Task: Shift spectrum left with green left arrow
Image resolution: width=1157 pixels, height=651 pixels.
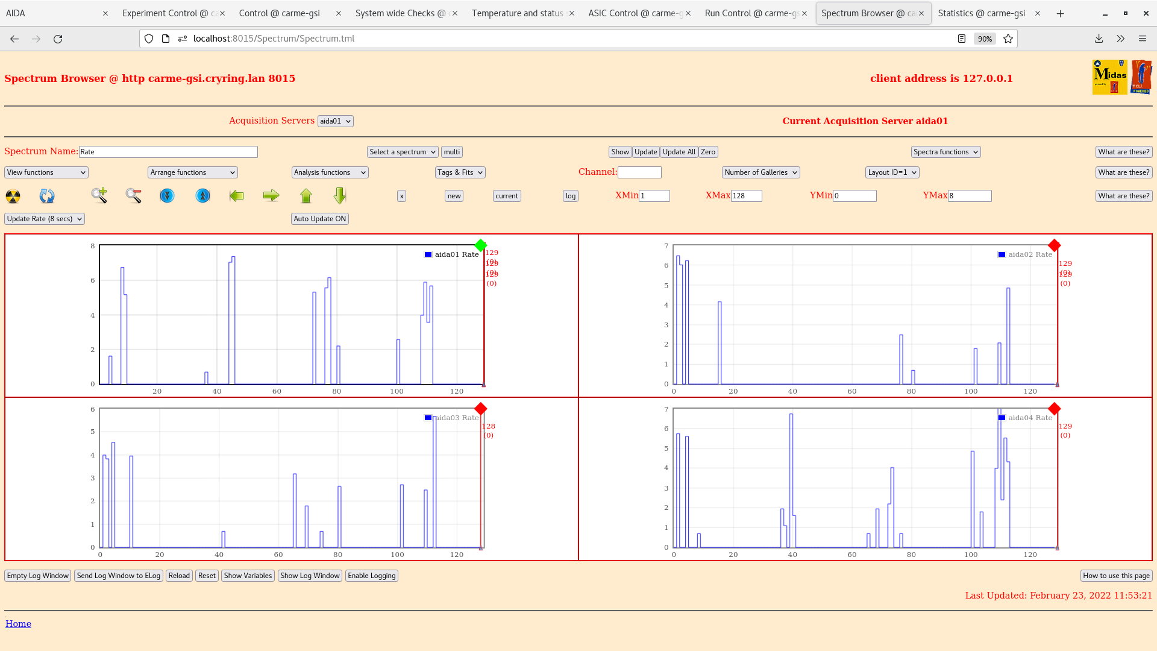Action: point(237,195)
